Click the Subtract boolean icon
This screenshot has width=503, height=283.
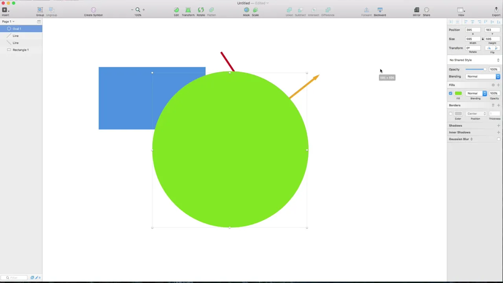(x=300, y=10)
